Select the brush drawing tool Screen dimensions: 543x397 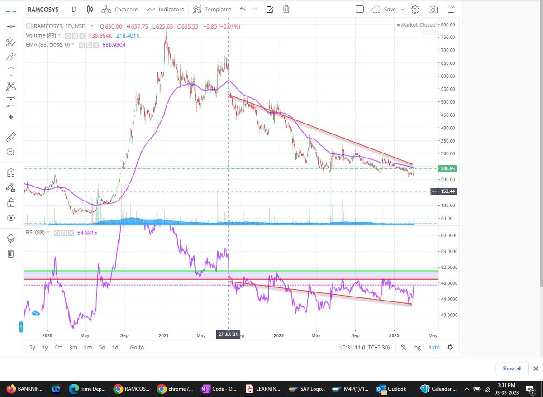coord(11,57)
